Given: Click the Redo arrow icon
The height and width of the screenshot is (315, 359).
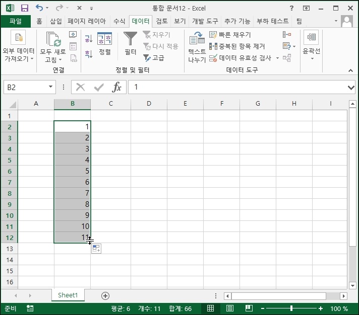Looking at the screenshot, I should (x=59, y=8).
